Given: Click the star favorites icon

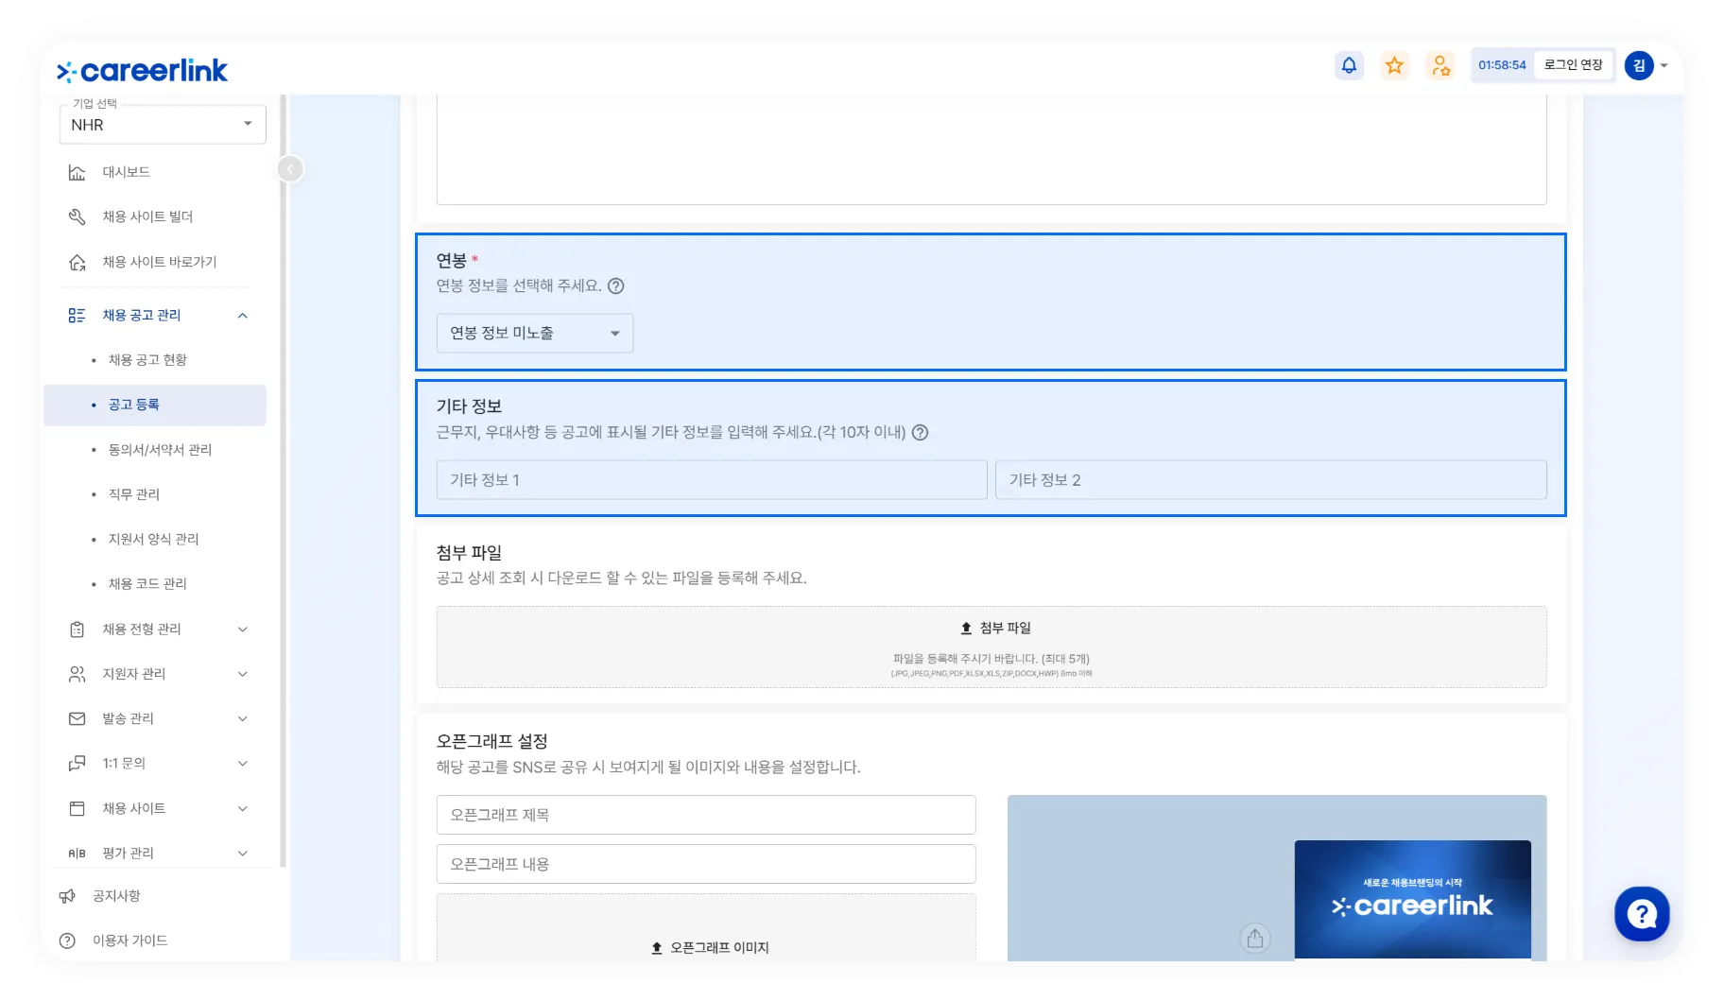Looking at the screenshot, I should click(1394, 65).
